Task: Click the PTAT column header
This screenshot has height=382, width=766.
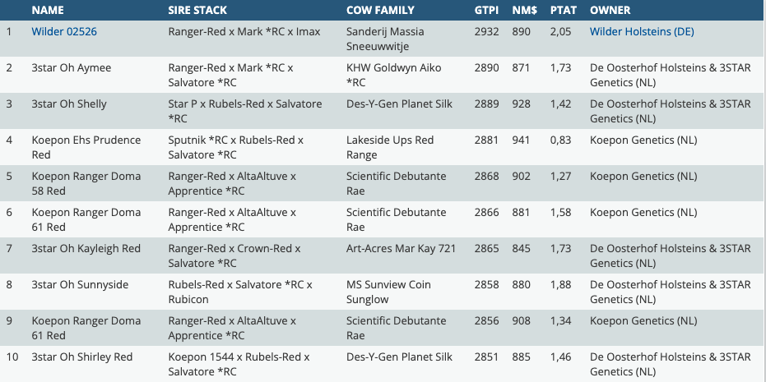Action: pos(562,11)
